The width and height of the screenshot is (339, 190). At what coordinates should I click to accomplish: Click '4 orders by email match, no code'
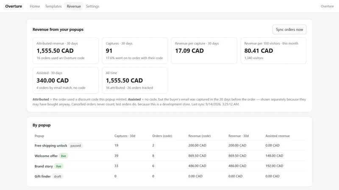61,88
